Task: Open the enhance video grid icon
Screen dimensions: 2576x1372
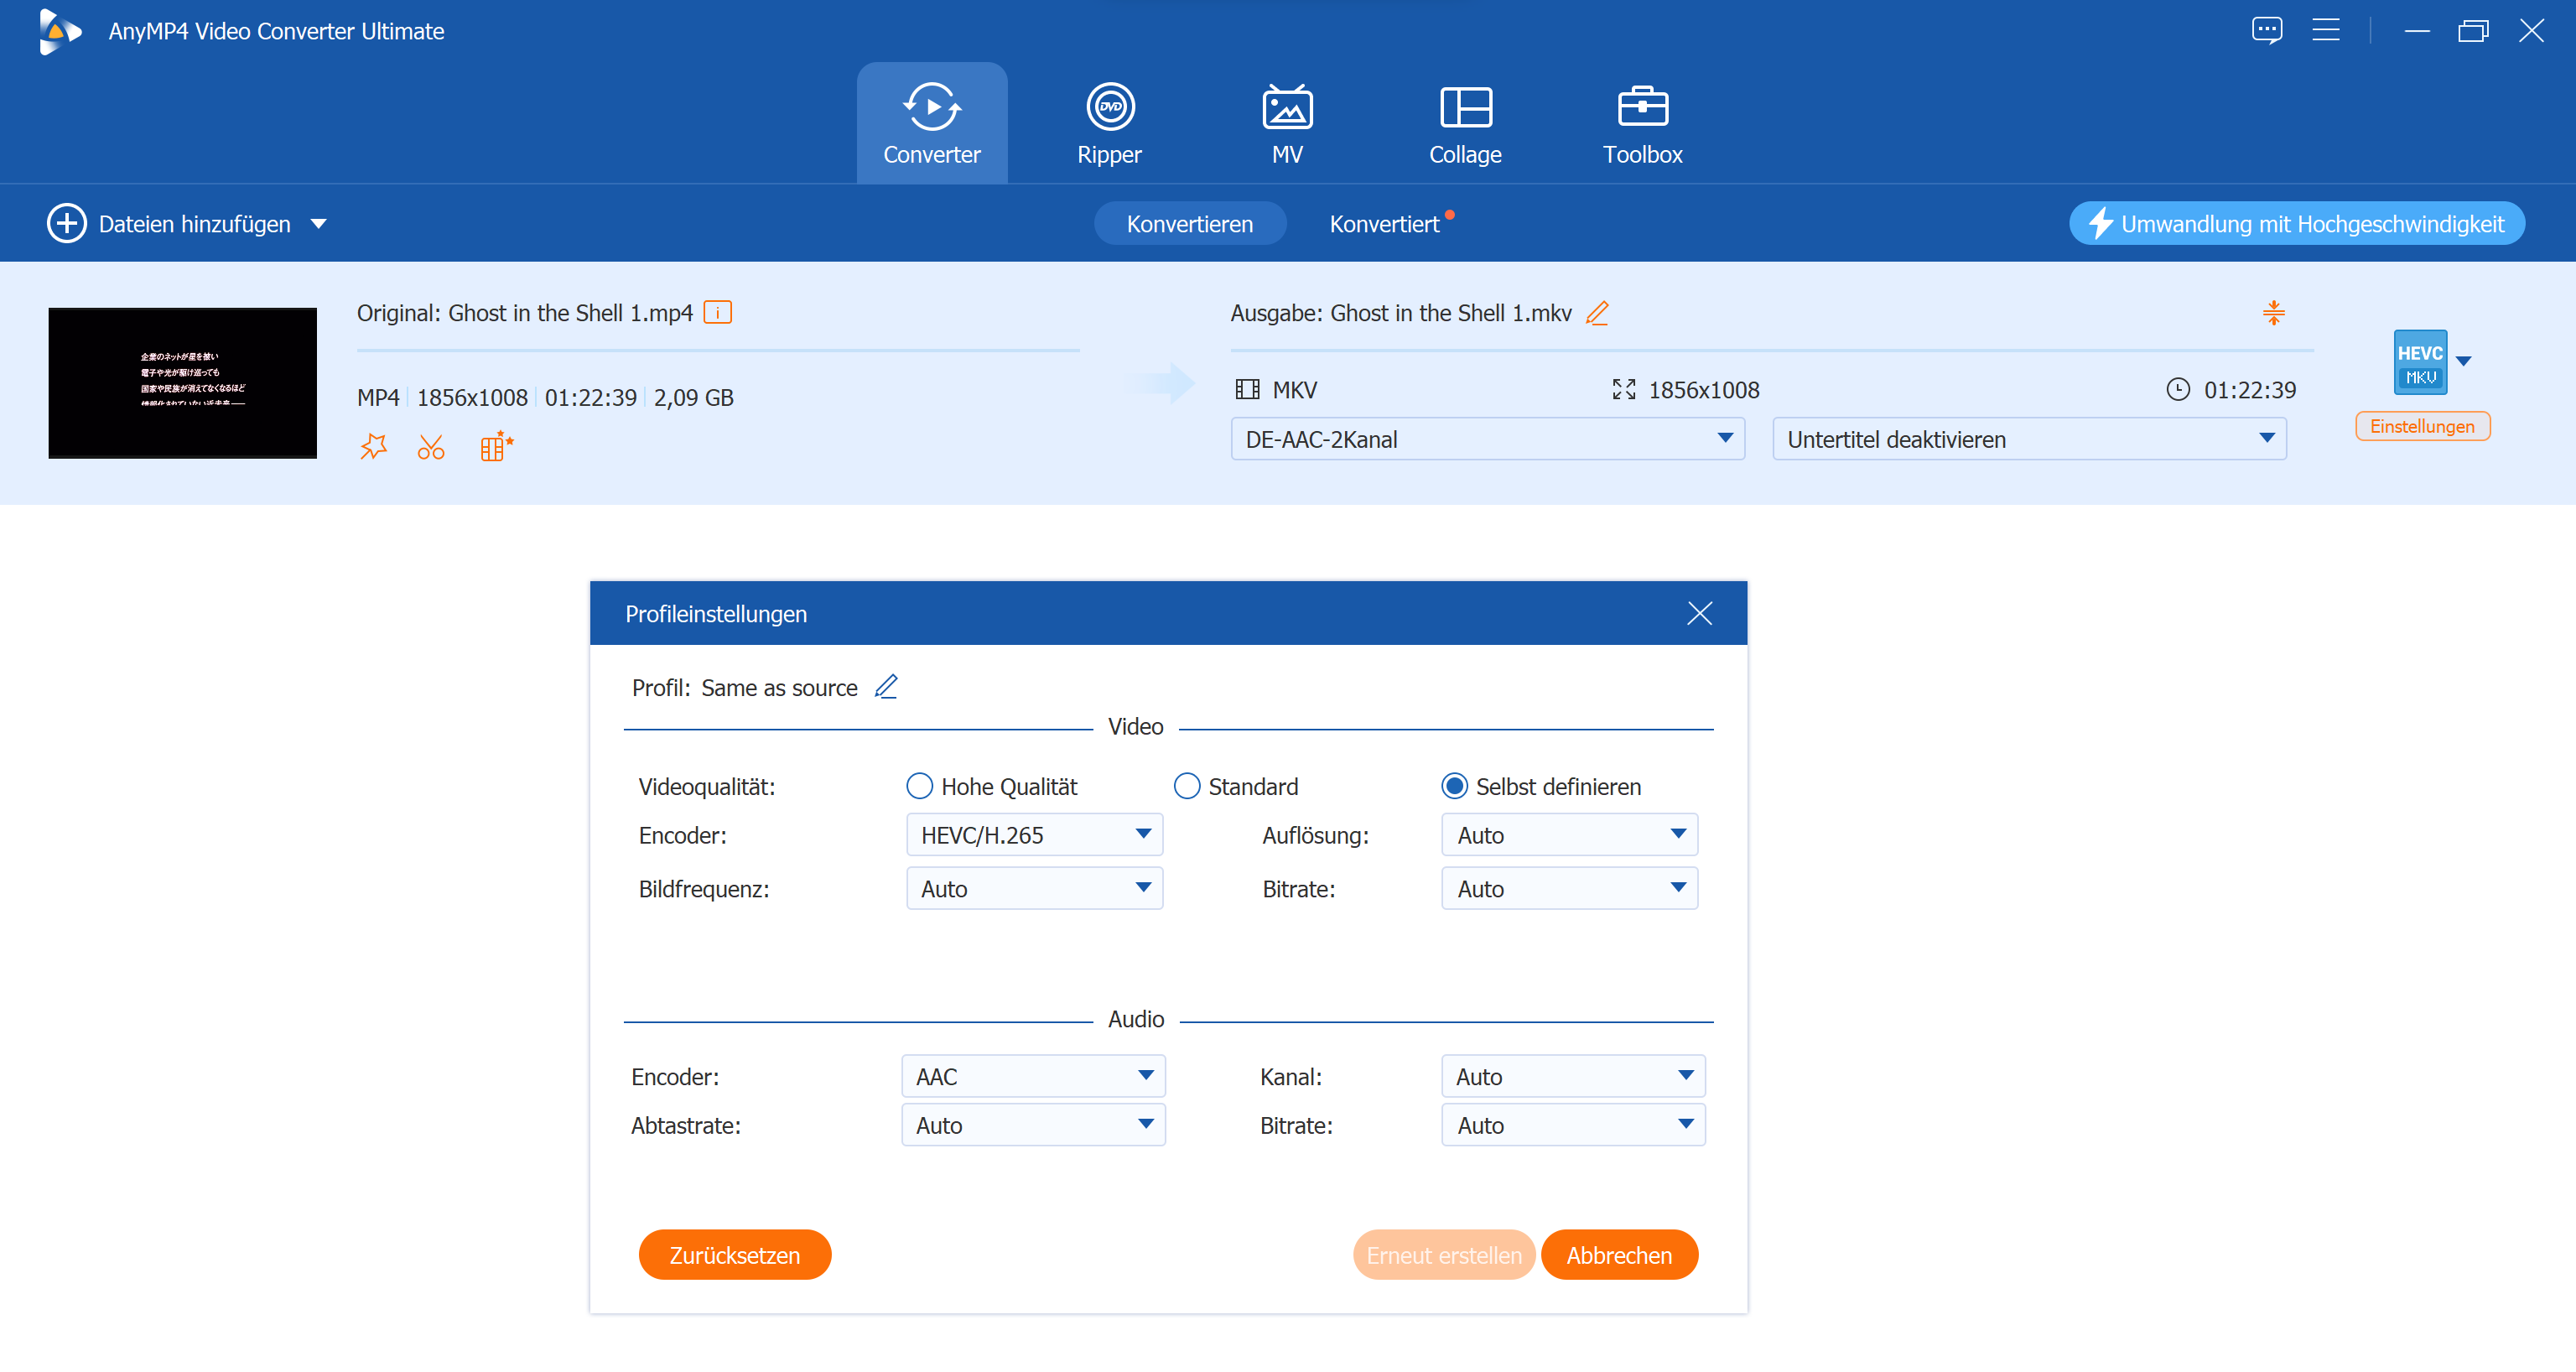Action: tap(496, 446)
